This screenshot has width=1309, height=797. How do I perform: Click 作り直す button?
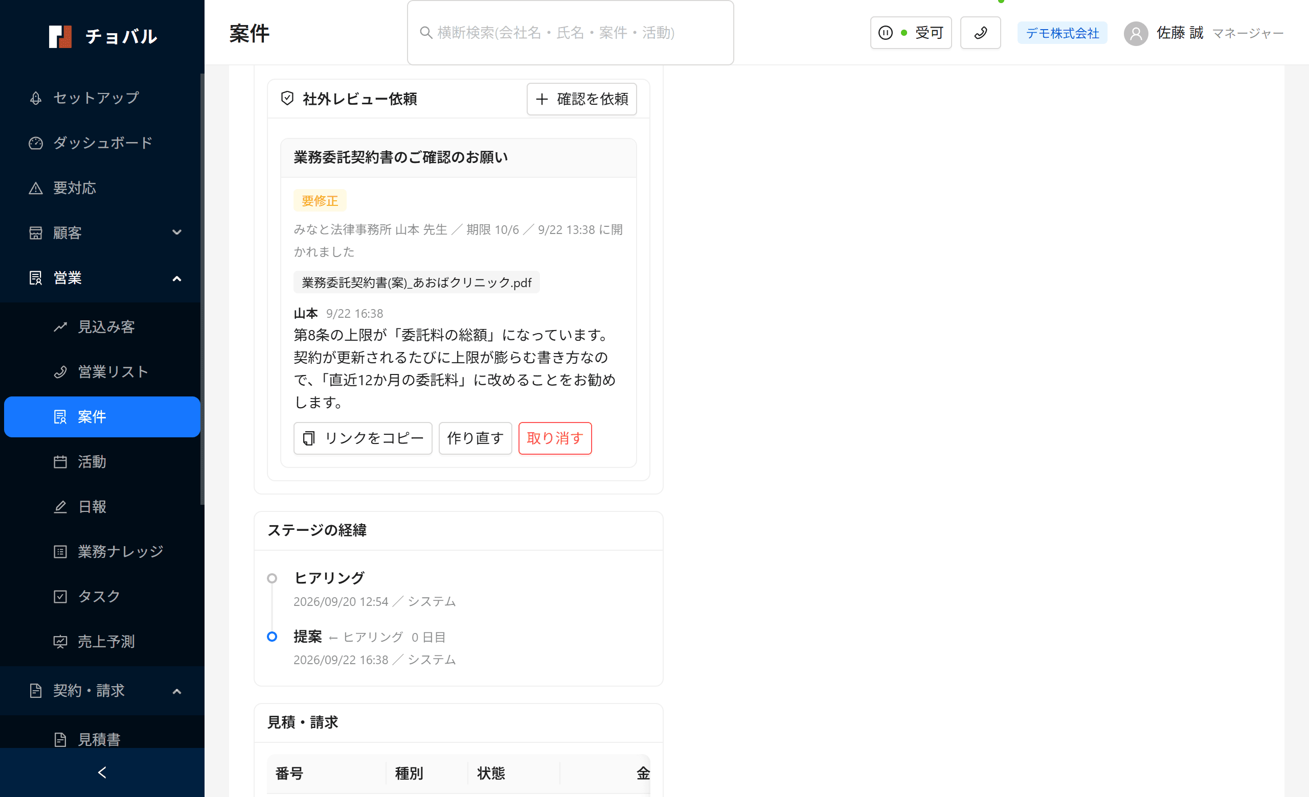[x=475, y=438]
